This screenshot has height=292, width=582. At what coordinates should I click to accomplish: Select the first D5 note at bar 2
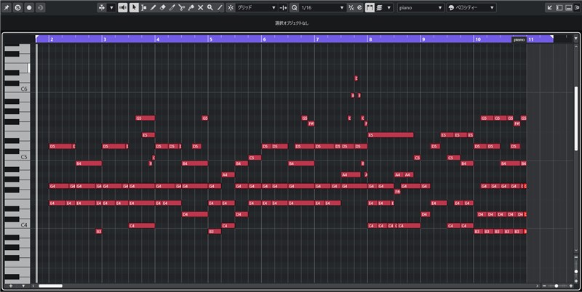[60, 147]
